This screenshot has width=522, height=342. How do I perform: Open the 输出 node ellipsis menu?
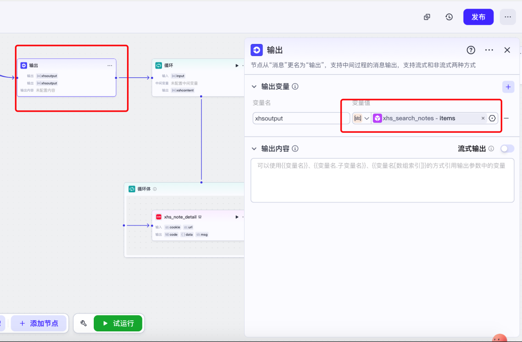point(110,66)
